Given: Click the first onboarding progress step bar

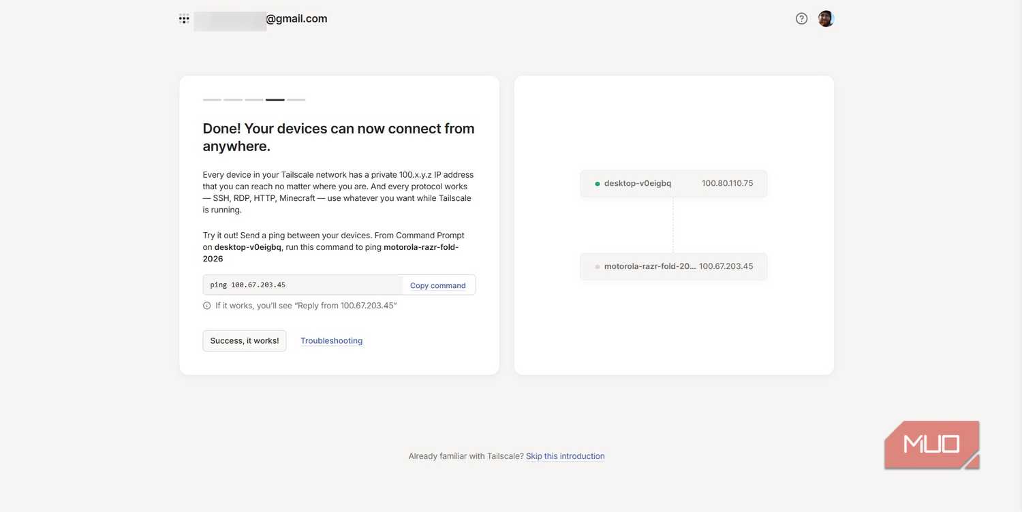Looking at the screenshot, I should pyautogui.click(x=212, y=99).
